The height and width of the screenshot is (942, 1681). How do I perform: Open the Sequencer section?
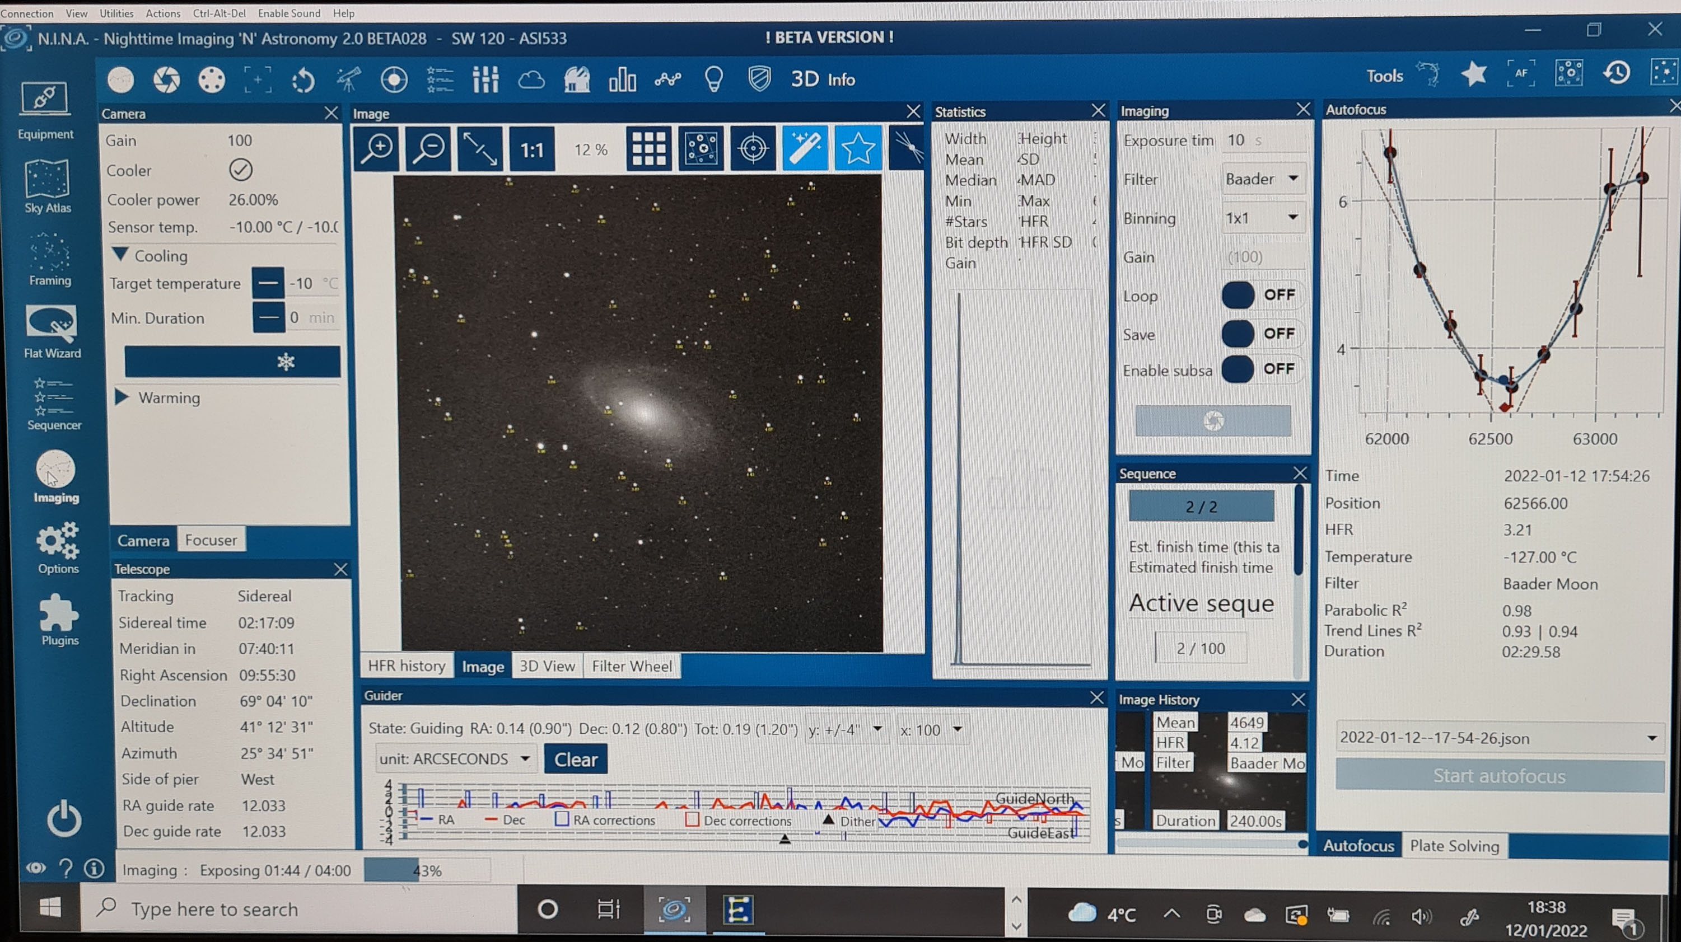click(x=54, y=404)
